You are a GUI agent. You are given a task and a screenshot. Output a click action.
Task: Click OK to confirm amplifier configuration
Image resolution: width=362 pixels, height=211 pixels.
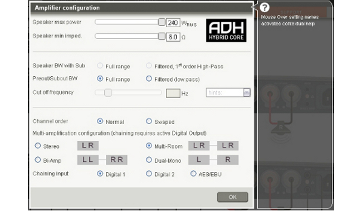(x=232, y=197)
